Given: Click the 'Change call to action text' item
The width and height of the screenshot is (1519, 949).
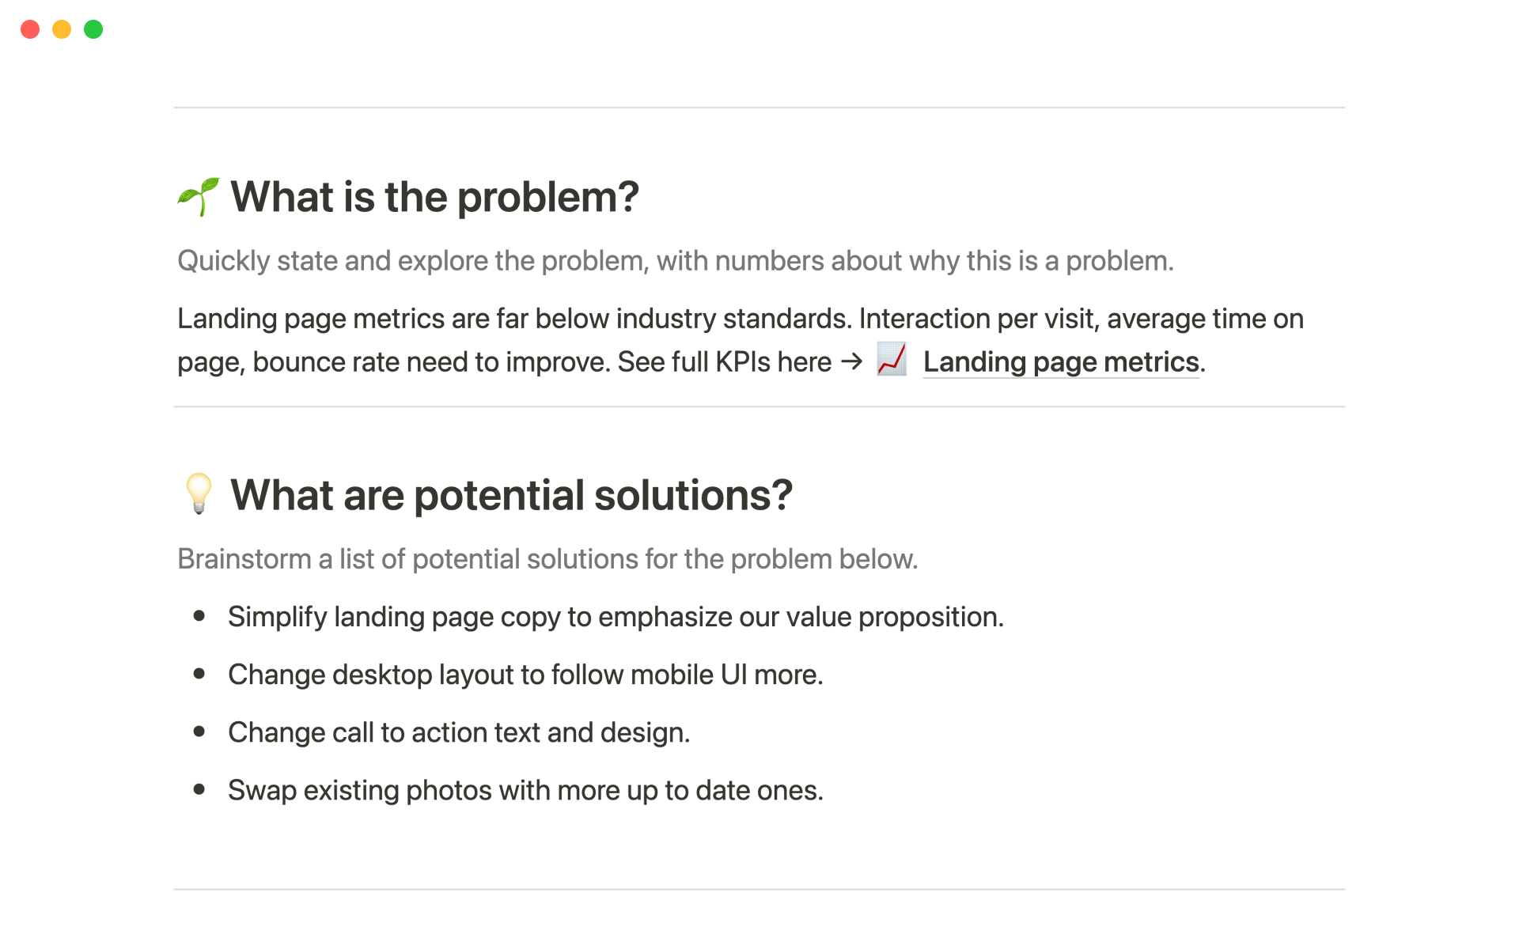Looking at the screenshot, I should click(x=459, y=732).
